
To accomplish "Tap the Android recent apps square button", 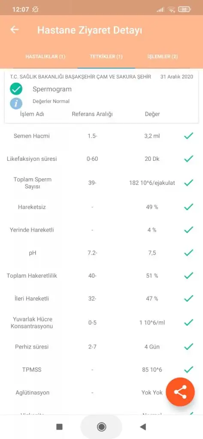I will tap(59, 427).
